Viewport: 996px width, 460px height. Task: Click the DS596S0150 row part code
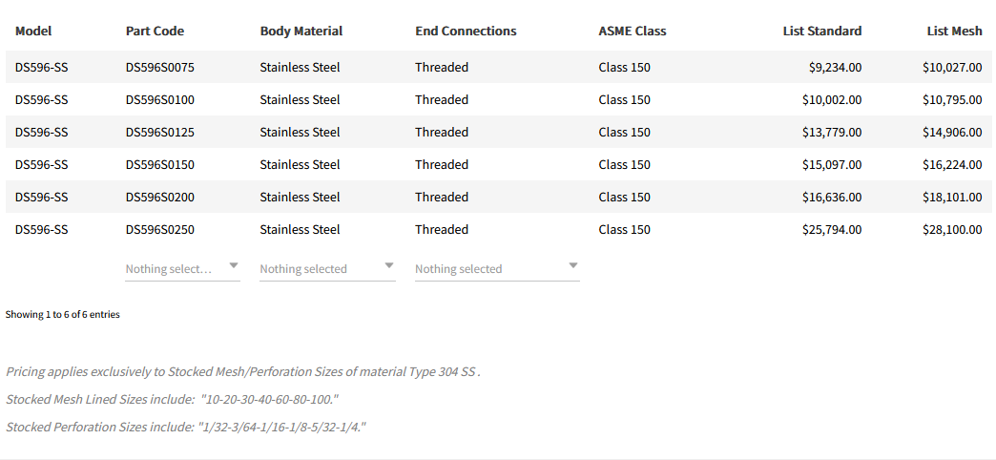[159, 164]
